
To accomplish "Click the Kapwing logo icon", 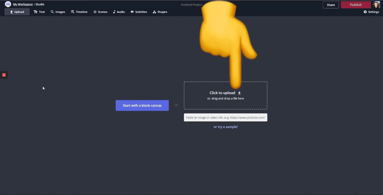I will tap(8, 4).
